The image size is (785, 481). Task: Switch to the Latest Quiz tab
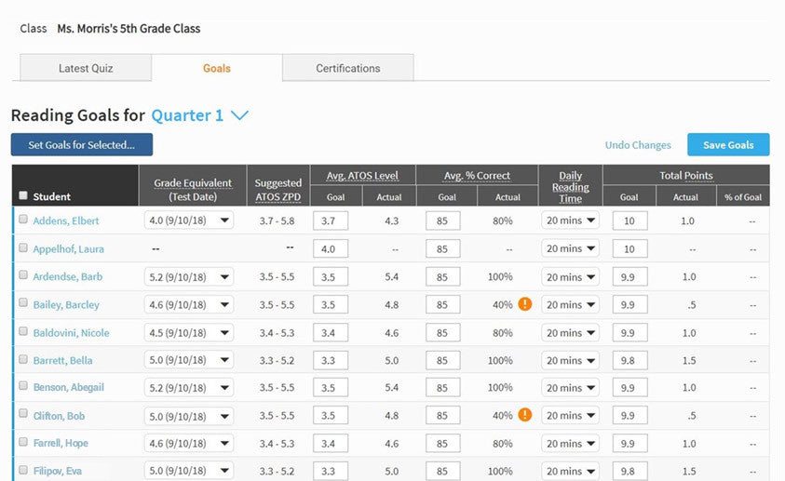(x=86, y=68)
